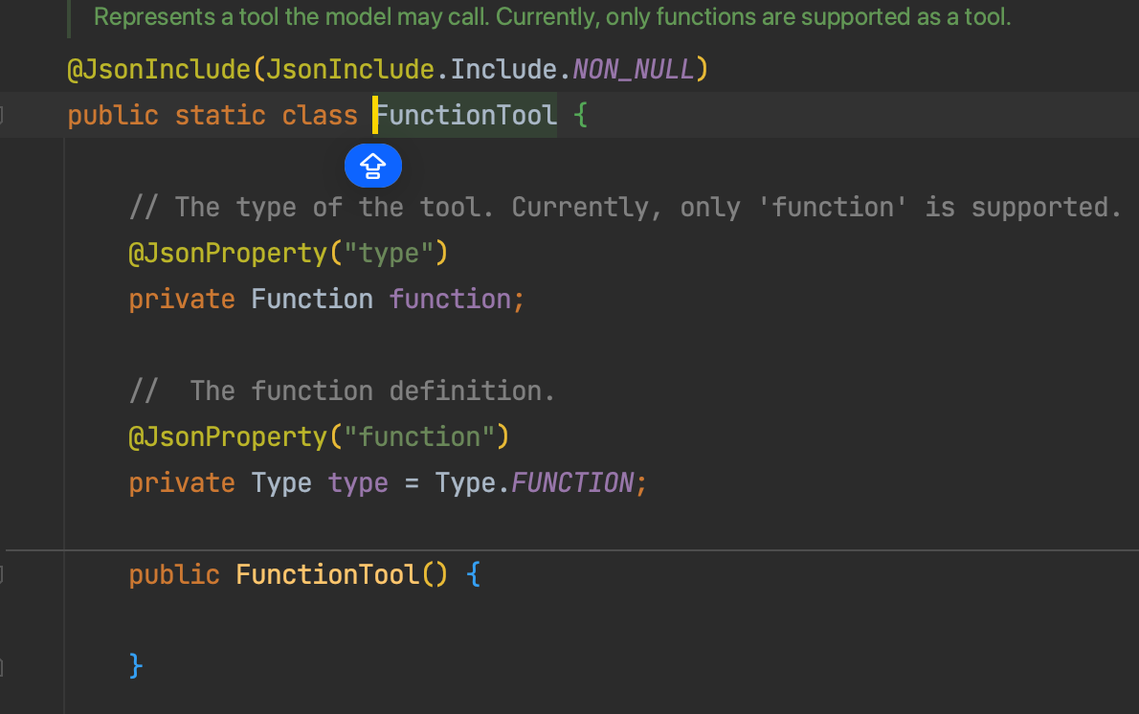Click the NON_NULL constant
This screenshot has width=1139, height=714.
(x=633, y=70)
